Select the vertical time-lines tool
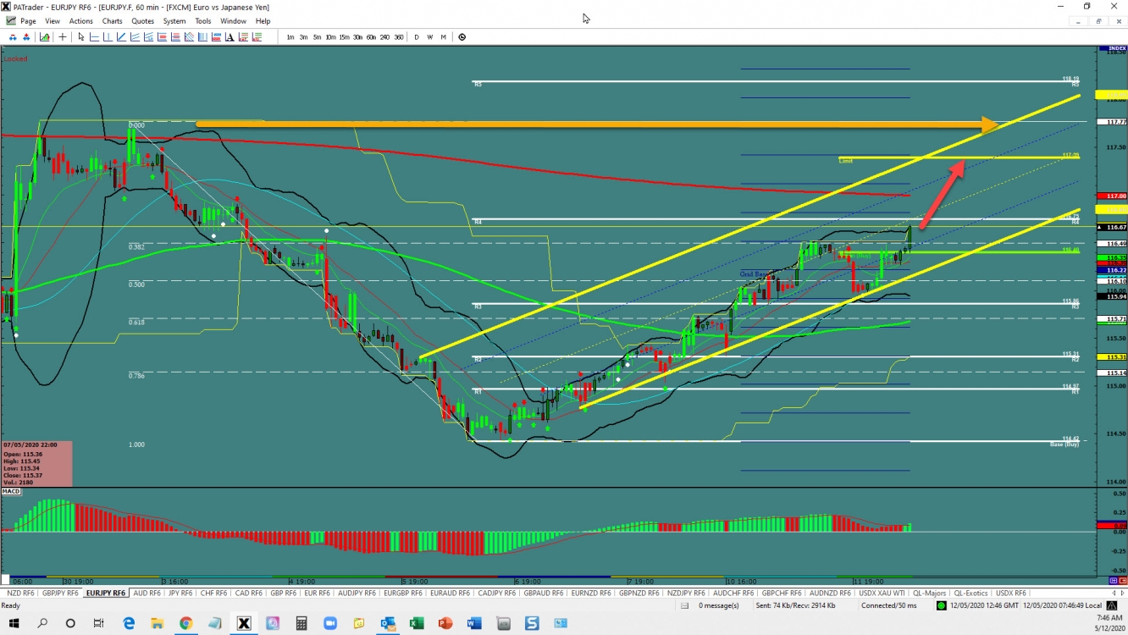Viewport: 1128px width, 635px height. click(x=202, y=37)
